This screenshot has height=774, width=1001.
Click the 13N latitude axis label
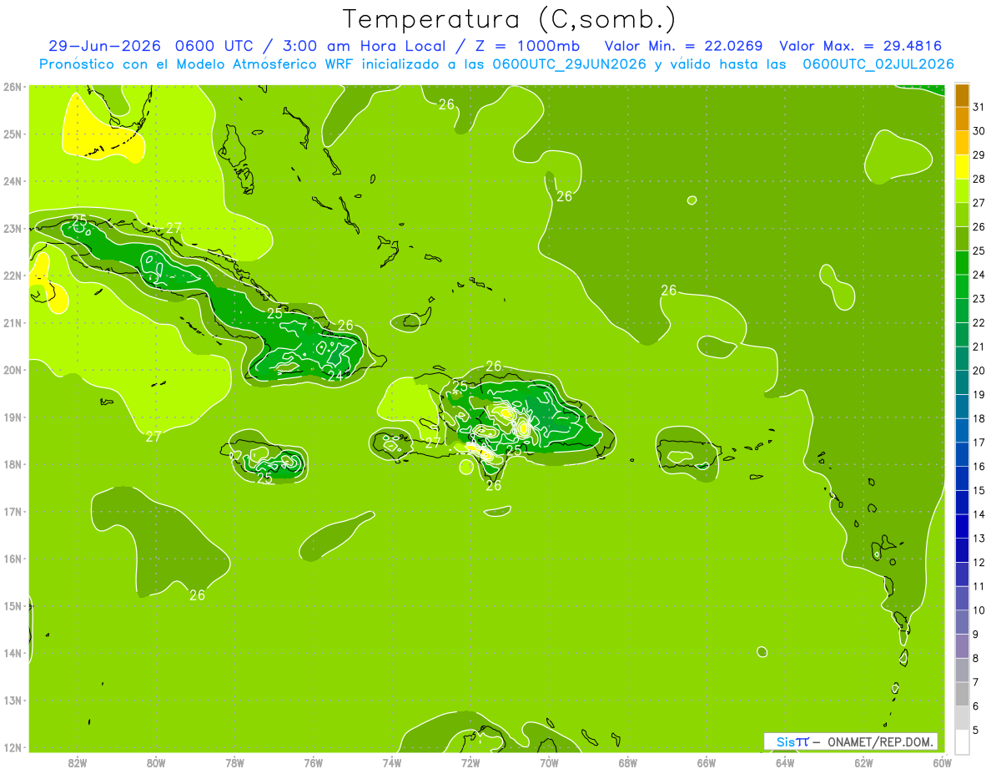click(x=12, y=701)
